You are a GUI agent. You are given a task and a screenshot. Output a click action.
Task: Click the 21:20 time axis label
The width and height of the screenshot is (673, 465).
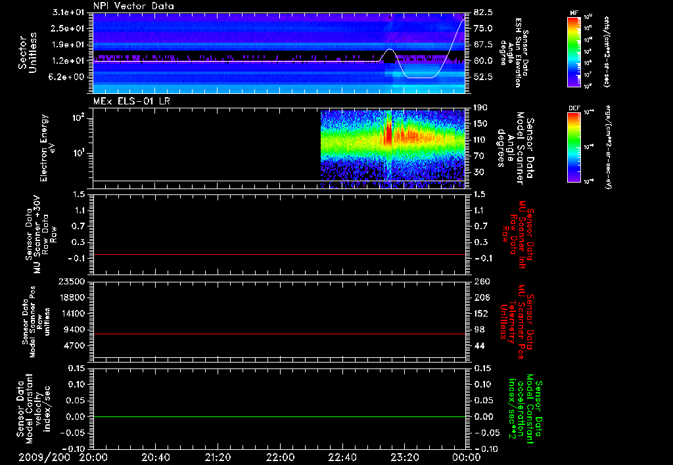[x=218, y=457]
